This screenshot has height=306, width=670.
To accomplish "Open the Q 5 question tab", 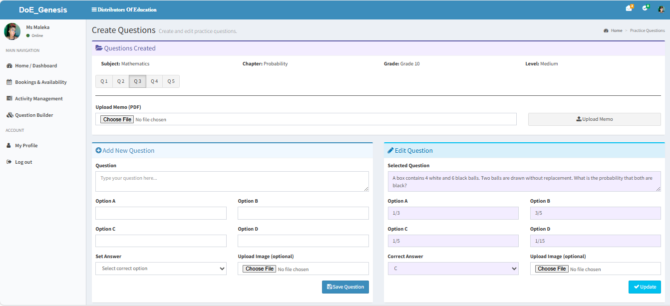I will click(x=171, y=81).
